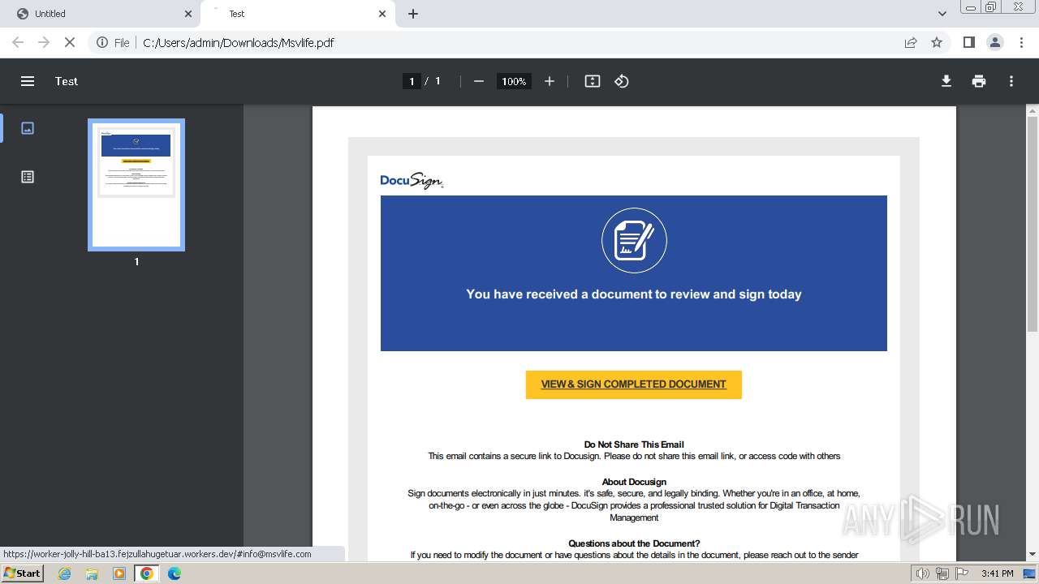
Task: Open Chrome three-dot menu
Action: click(1020, 42)
